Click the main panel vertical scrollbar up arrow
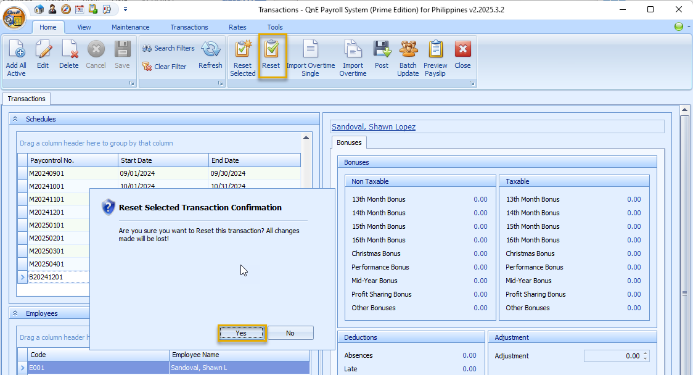Viewport: 693px width, 375px height. (684, 110)
